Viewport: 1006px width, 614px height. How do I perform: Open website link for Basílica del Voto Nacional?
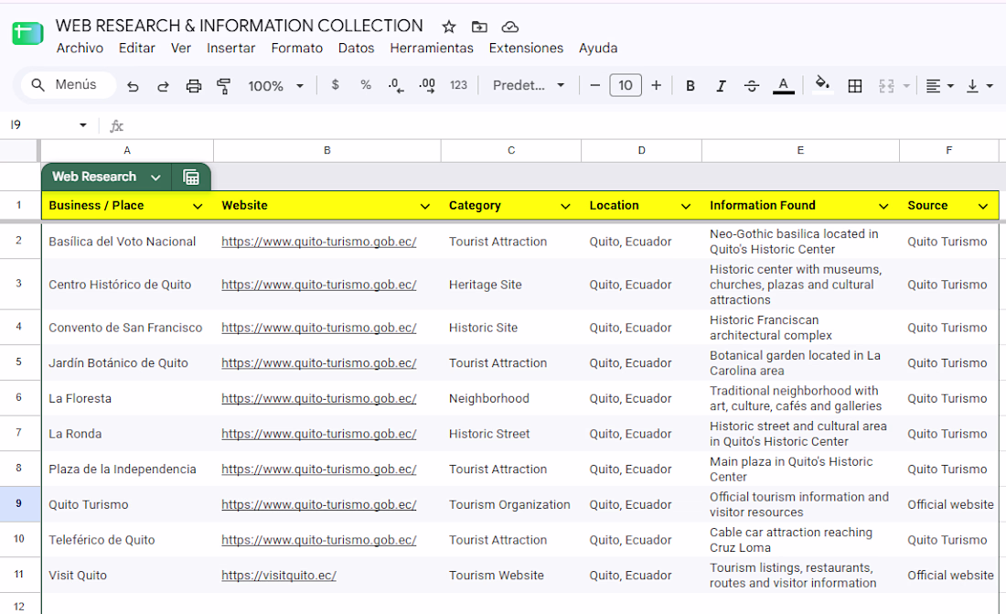[319, 242]
